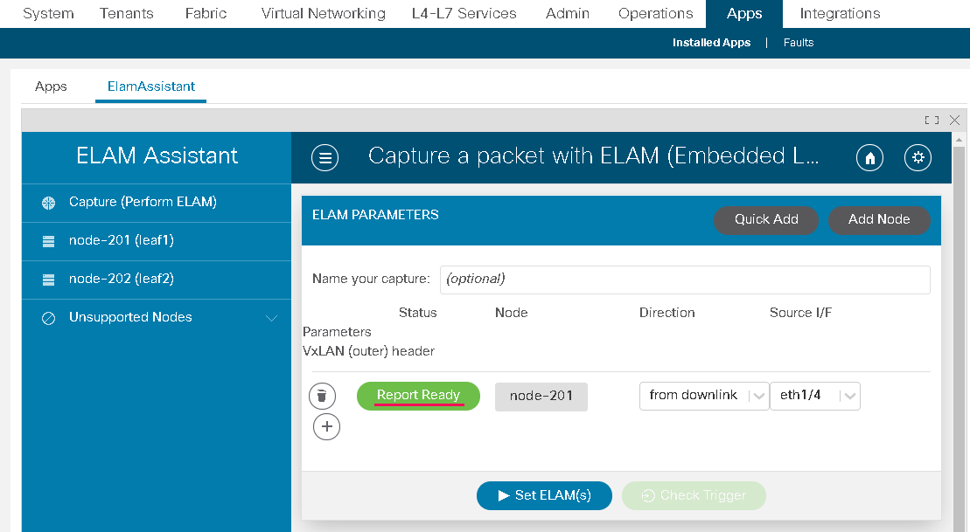Select the ElamAssistant tab
The image size is (970, 532).
click(151, 86)
